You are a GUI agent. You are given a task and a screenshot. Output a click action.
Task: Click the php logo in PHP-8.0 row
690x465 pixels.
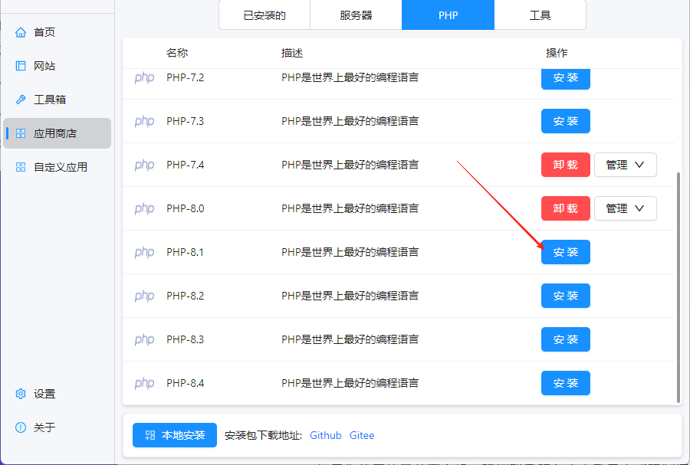coord(144,209)
